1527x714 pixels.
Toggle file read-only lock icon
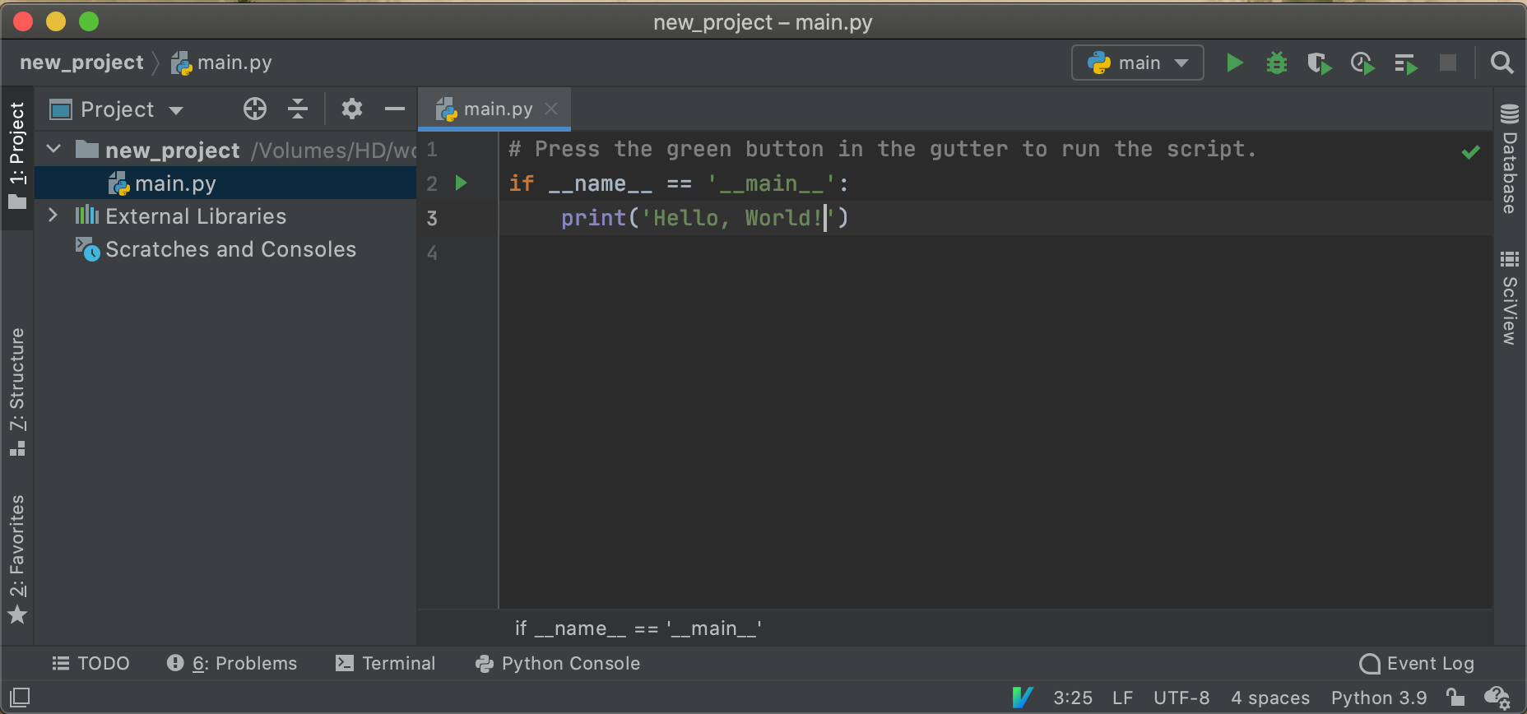tap(1455, 698)
